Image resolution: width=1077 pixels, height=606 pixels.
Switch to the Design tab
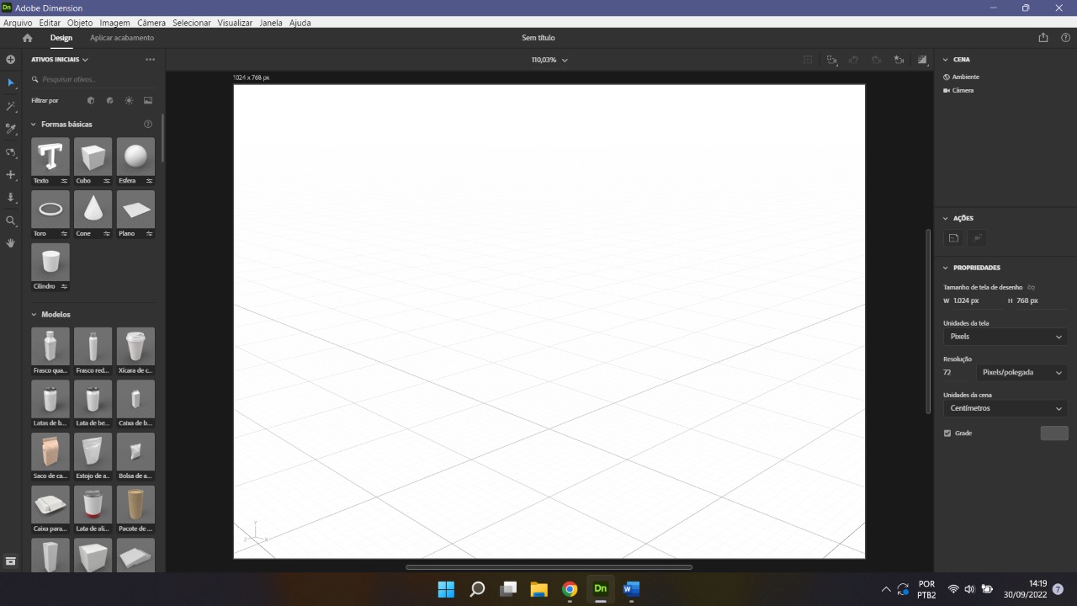click(61, 38)
